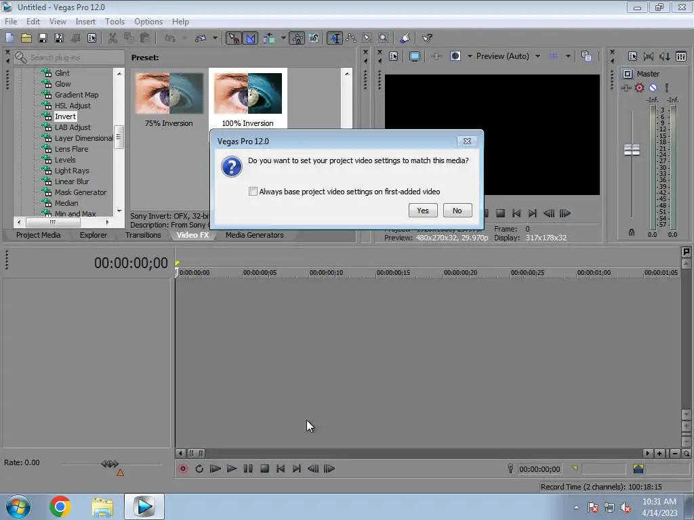Toggle Enable Snapping in main toolbar
The width and height of the screenshot is (694, 520).
(233, 38)
